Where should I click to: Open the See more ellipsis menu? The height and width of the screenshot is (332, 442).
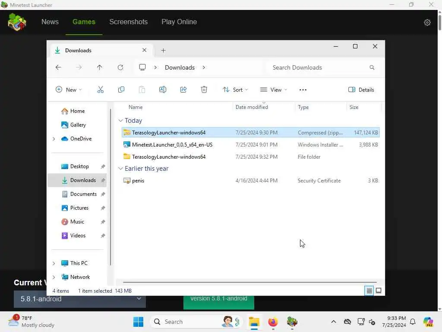point(303,90)
